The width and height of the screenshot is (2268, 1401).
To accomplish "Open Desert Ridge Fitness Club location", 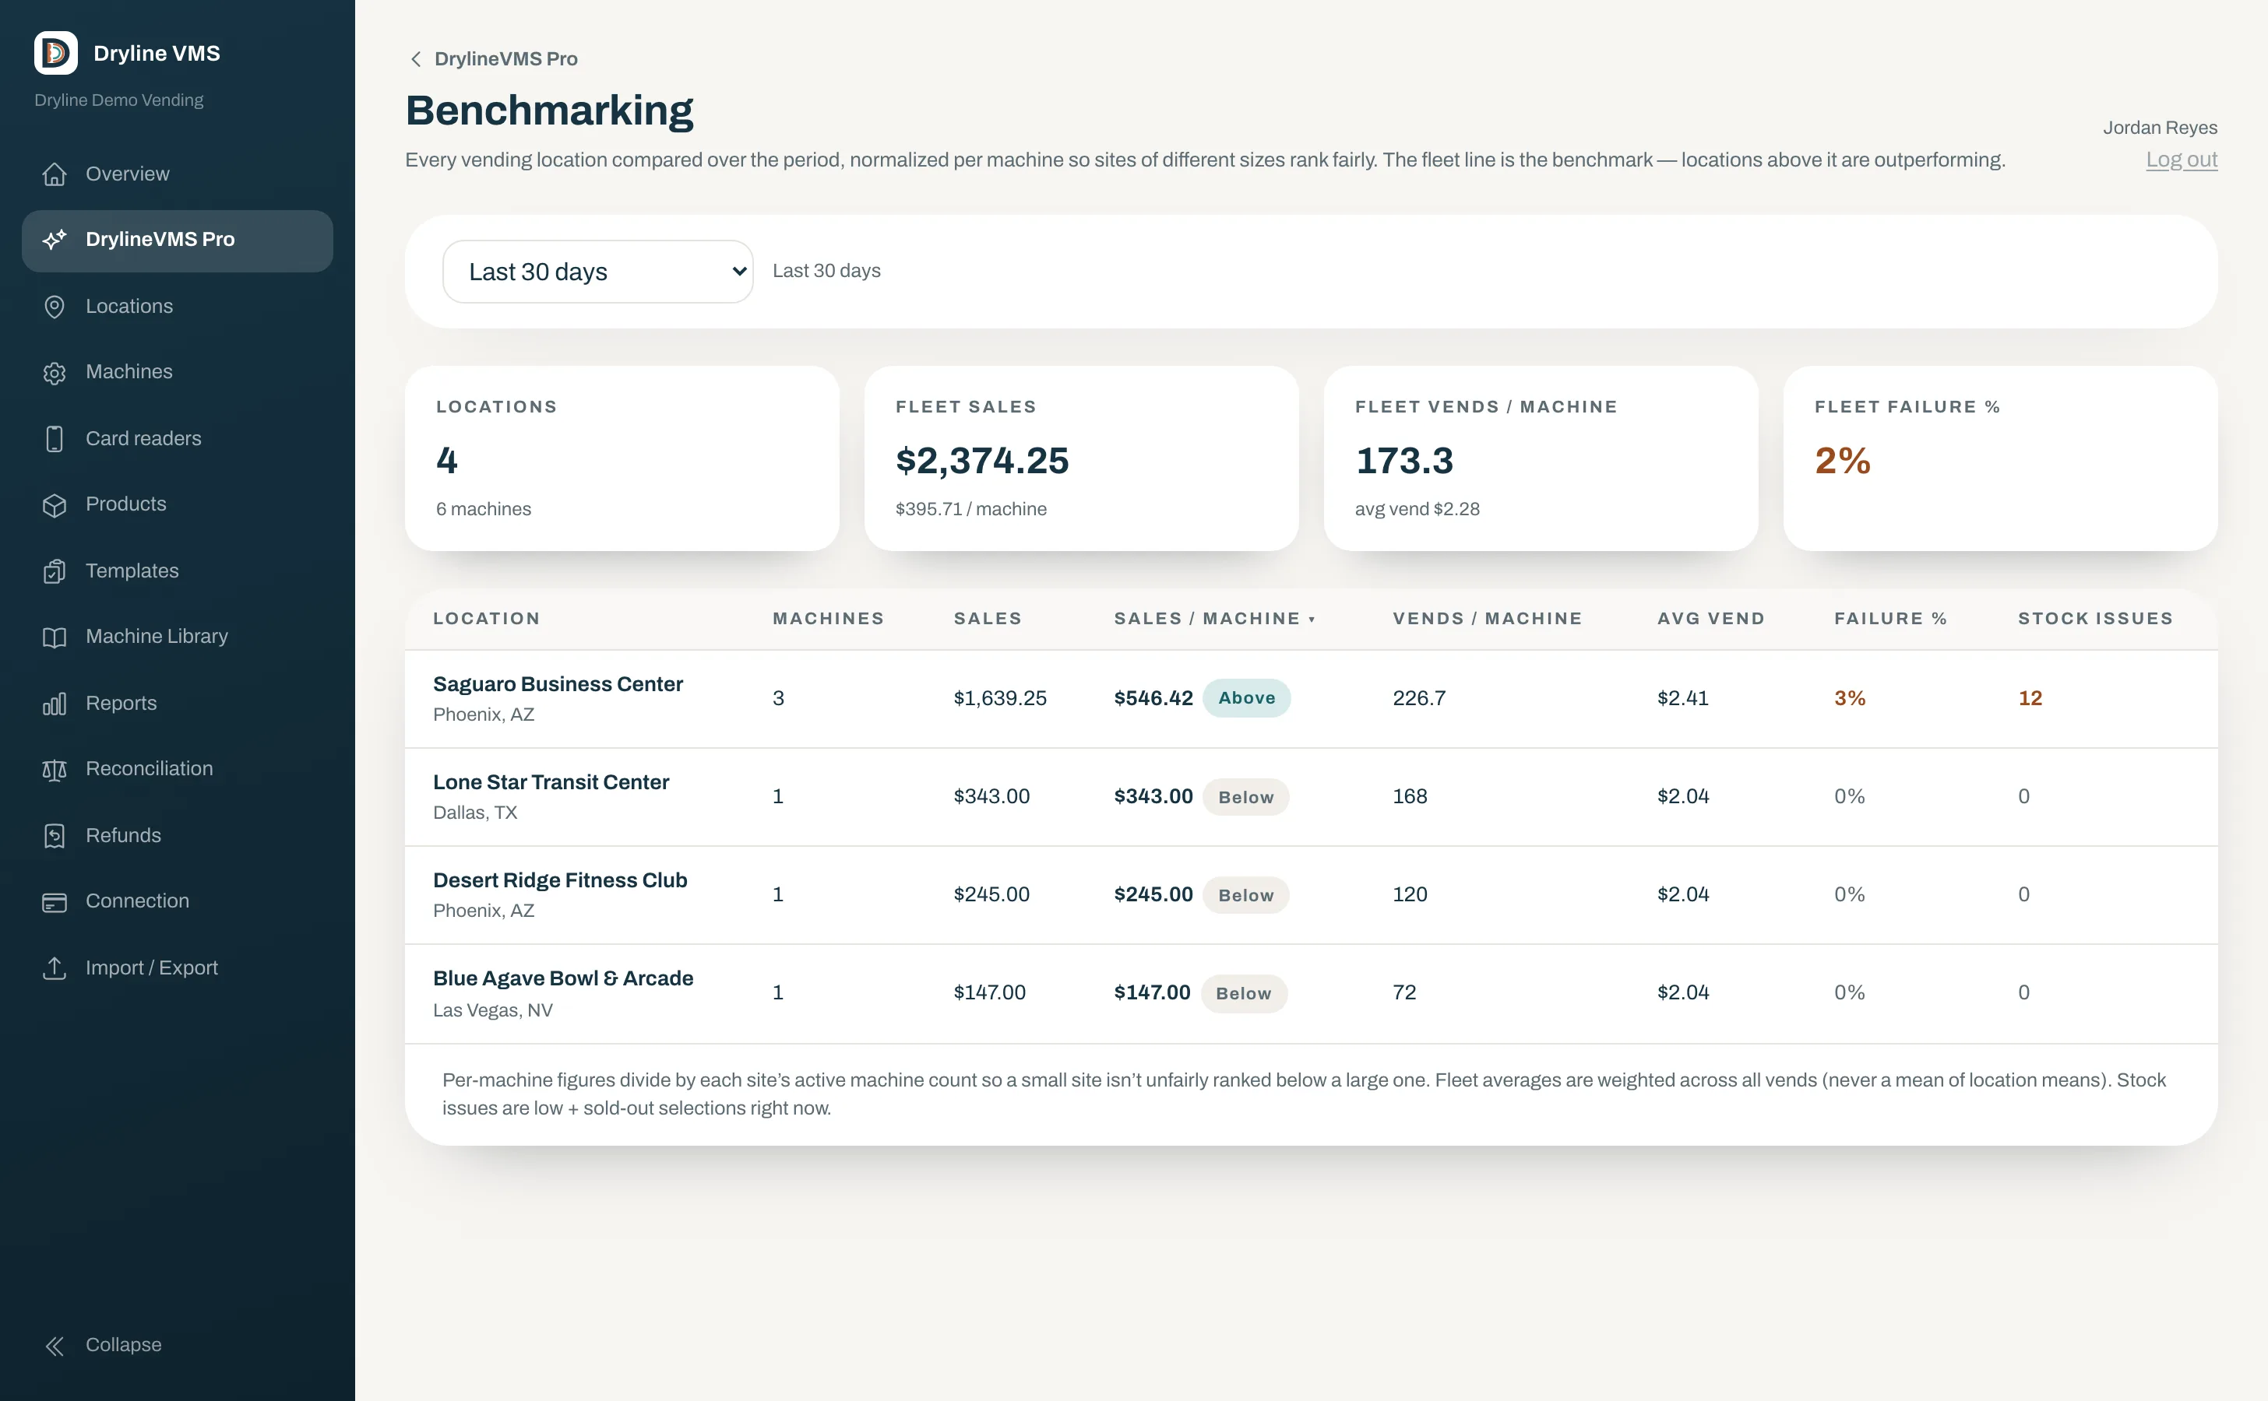I will [560, 881].
